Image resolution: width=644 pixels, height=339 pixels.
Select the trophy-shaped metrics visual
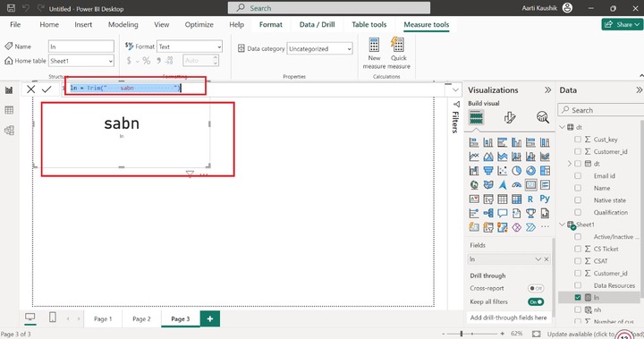530,213
